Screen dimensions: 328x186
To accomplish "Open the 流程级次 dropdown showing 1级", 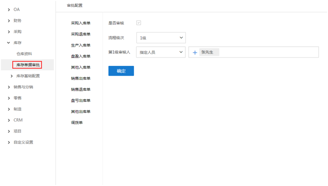I will [161, 38].
